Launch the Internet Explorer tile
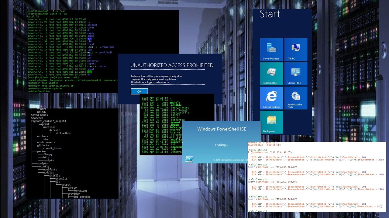The width and height of the screenshot is (389, 218). click(271, 98)
